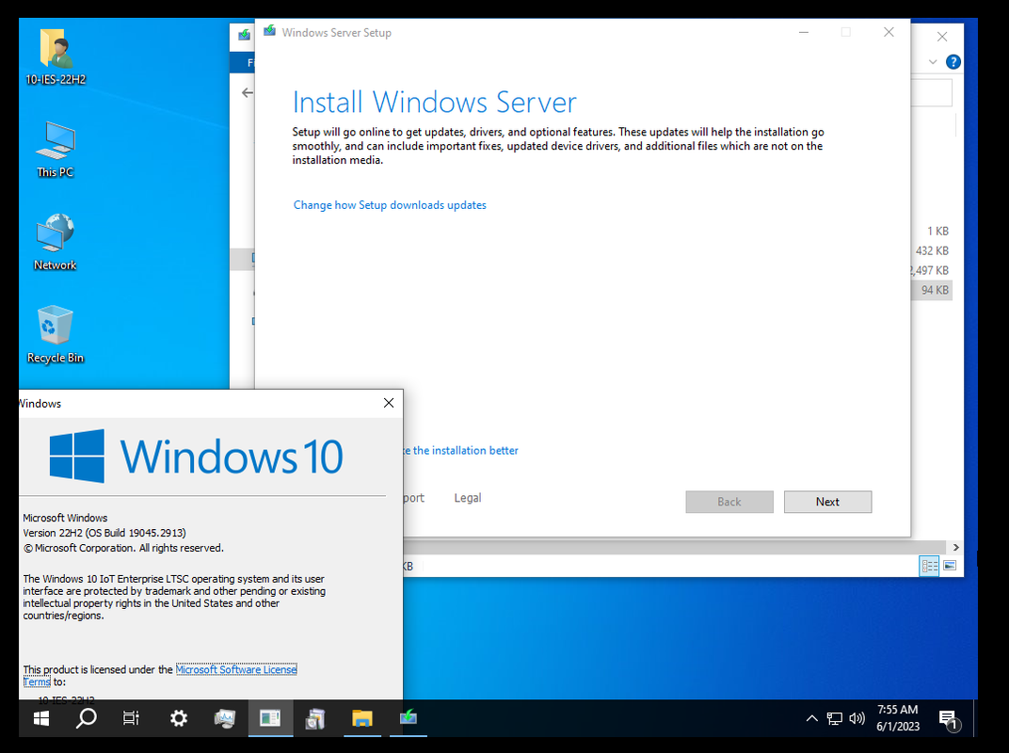This screenshot has width=1009, height=753.
Task: Switch to the About Windows taskbar icon
Action: point(270,718)
